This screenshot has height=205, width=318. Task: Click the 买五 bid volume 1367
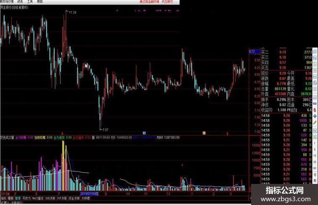308,68
